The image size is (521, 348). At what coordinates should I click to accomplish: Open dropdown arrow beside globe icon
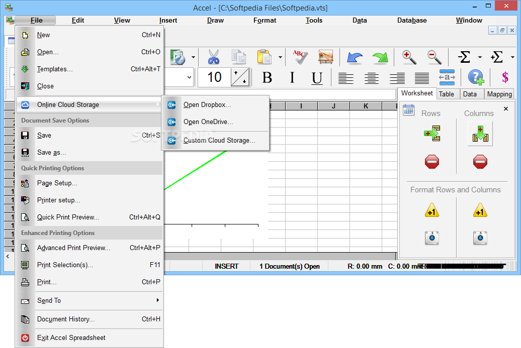[193, 57]
